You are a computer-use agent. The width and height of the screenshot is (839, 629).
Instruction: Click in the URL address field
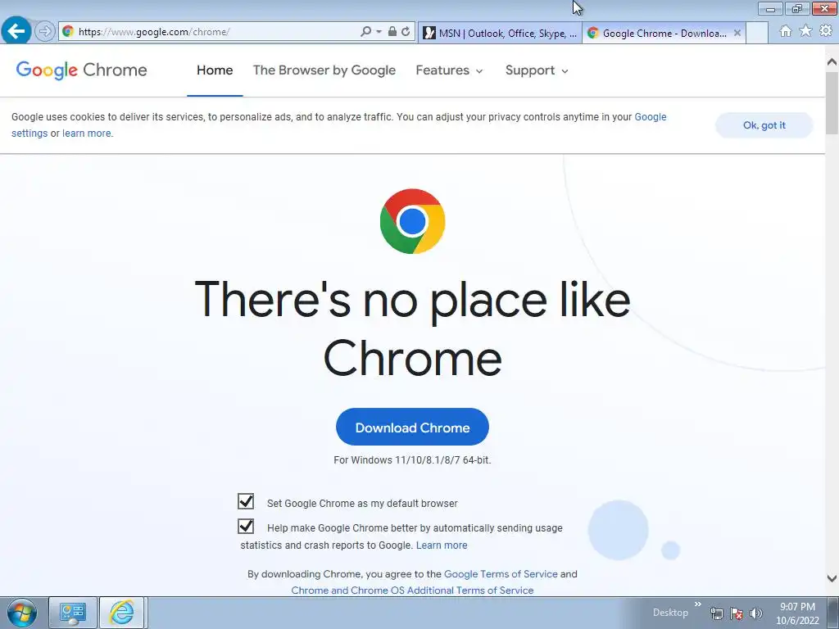218,32
